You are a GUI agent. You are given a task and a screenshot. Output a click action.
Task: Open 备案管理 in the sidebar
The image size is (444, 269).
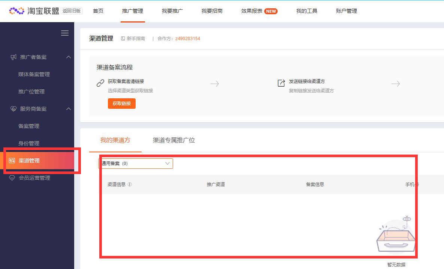click(29, 126)
